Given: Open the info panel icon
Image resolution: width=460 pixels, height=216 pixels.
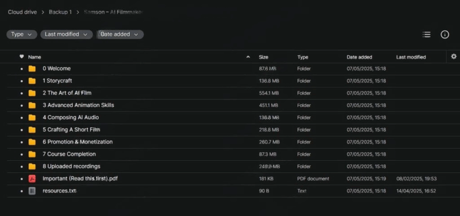Looking at the screenshot, I should click(444, 35).
